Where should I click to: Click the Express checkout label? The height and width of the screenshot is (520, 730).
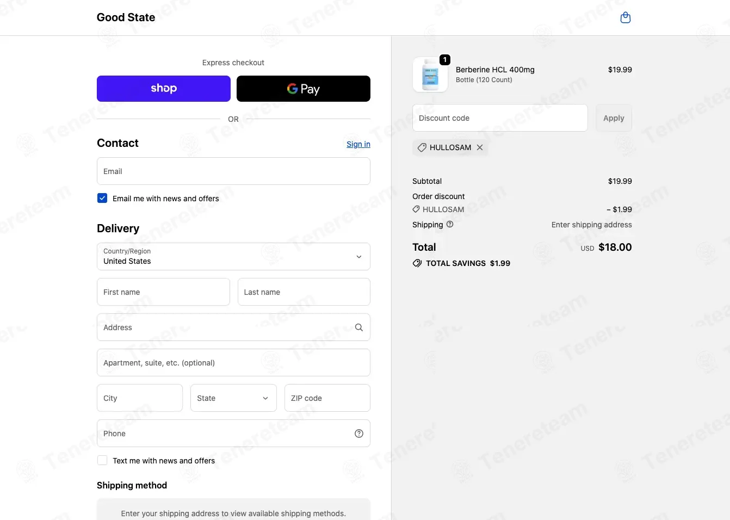[233, 63]
